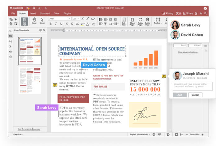The image size is (216, 146).
Task: Toggle underline formatting
Action: (61, 24)
